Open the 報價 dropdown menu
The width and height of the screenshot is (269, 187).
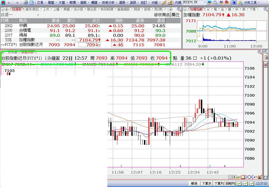(x=74, y=3)
